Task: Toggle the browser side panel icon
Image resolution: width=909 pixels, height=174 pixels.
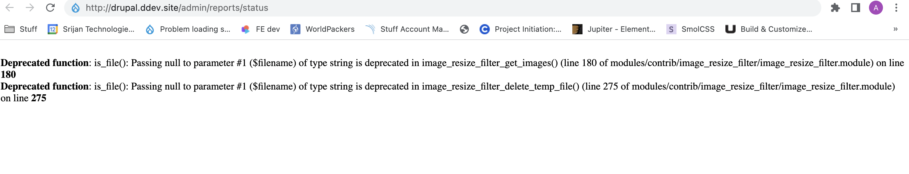Action: (855, 8)
